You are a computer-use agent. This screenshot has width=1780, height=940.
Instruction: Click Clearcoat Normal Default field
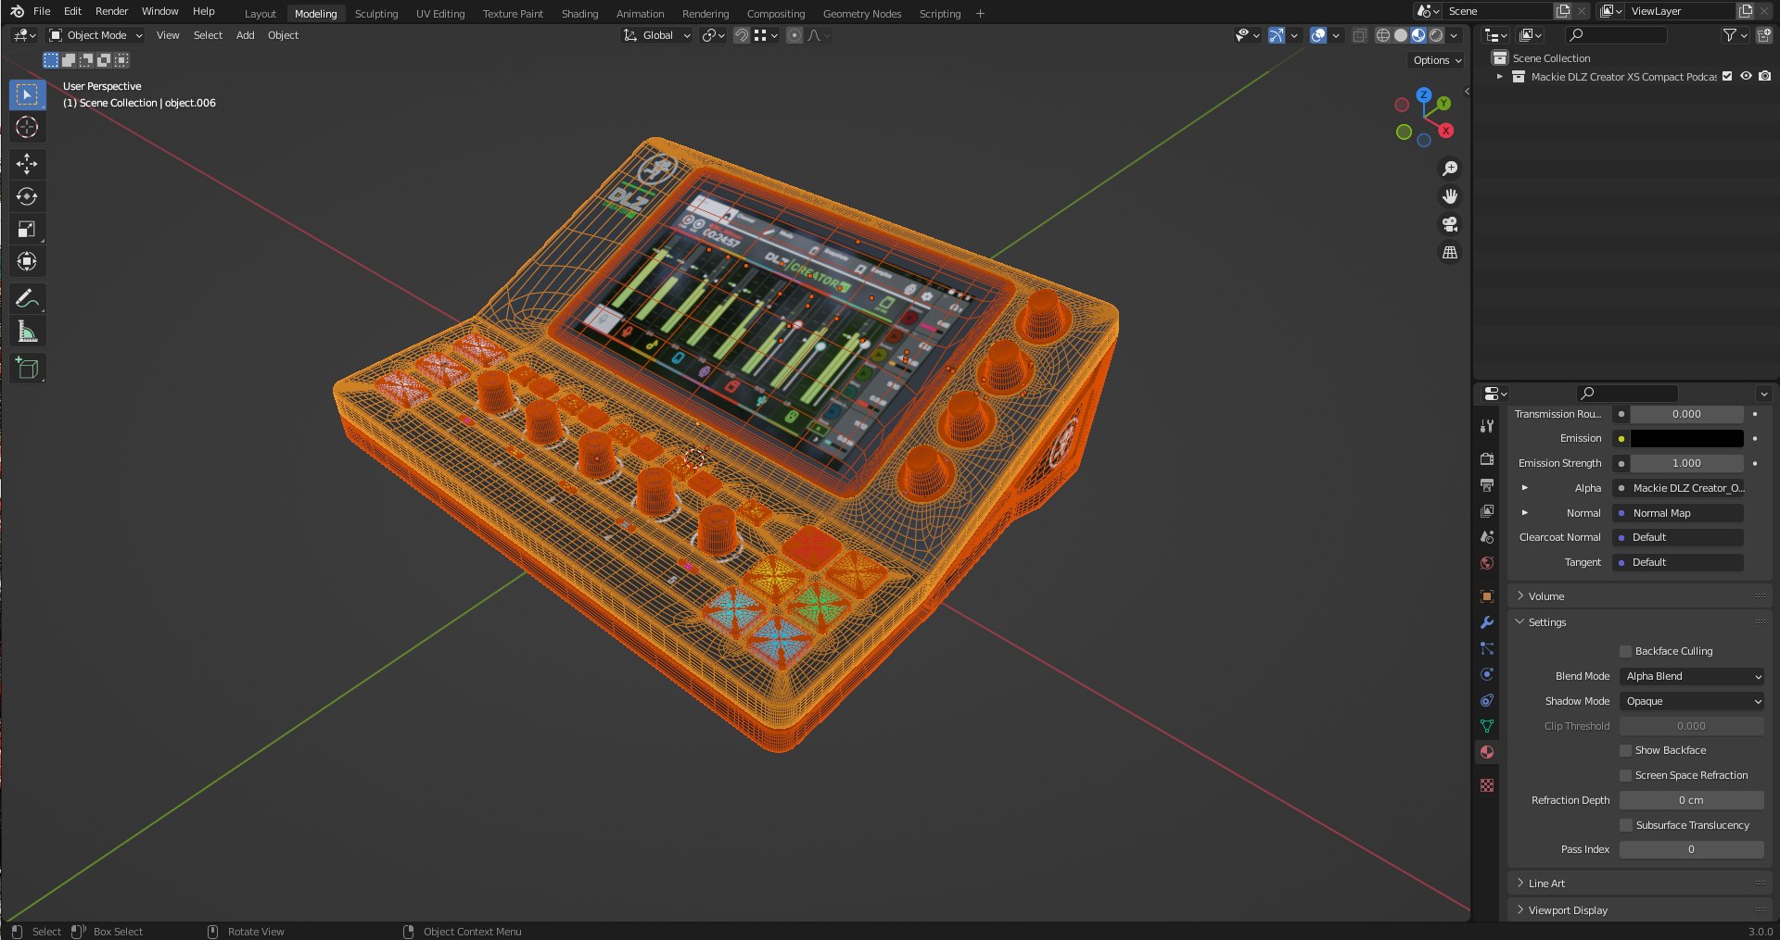1679,537
